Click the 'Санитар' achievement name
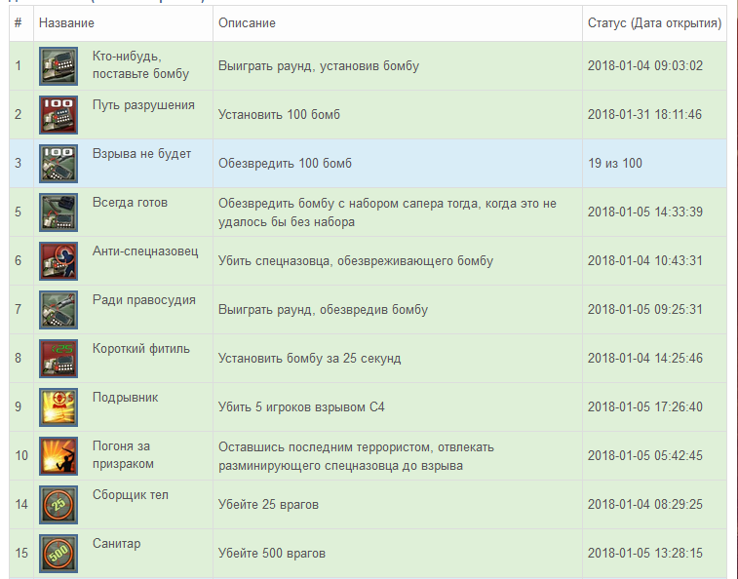This screenshot has height=579, width=738. [116, 544]
